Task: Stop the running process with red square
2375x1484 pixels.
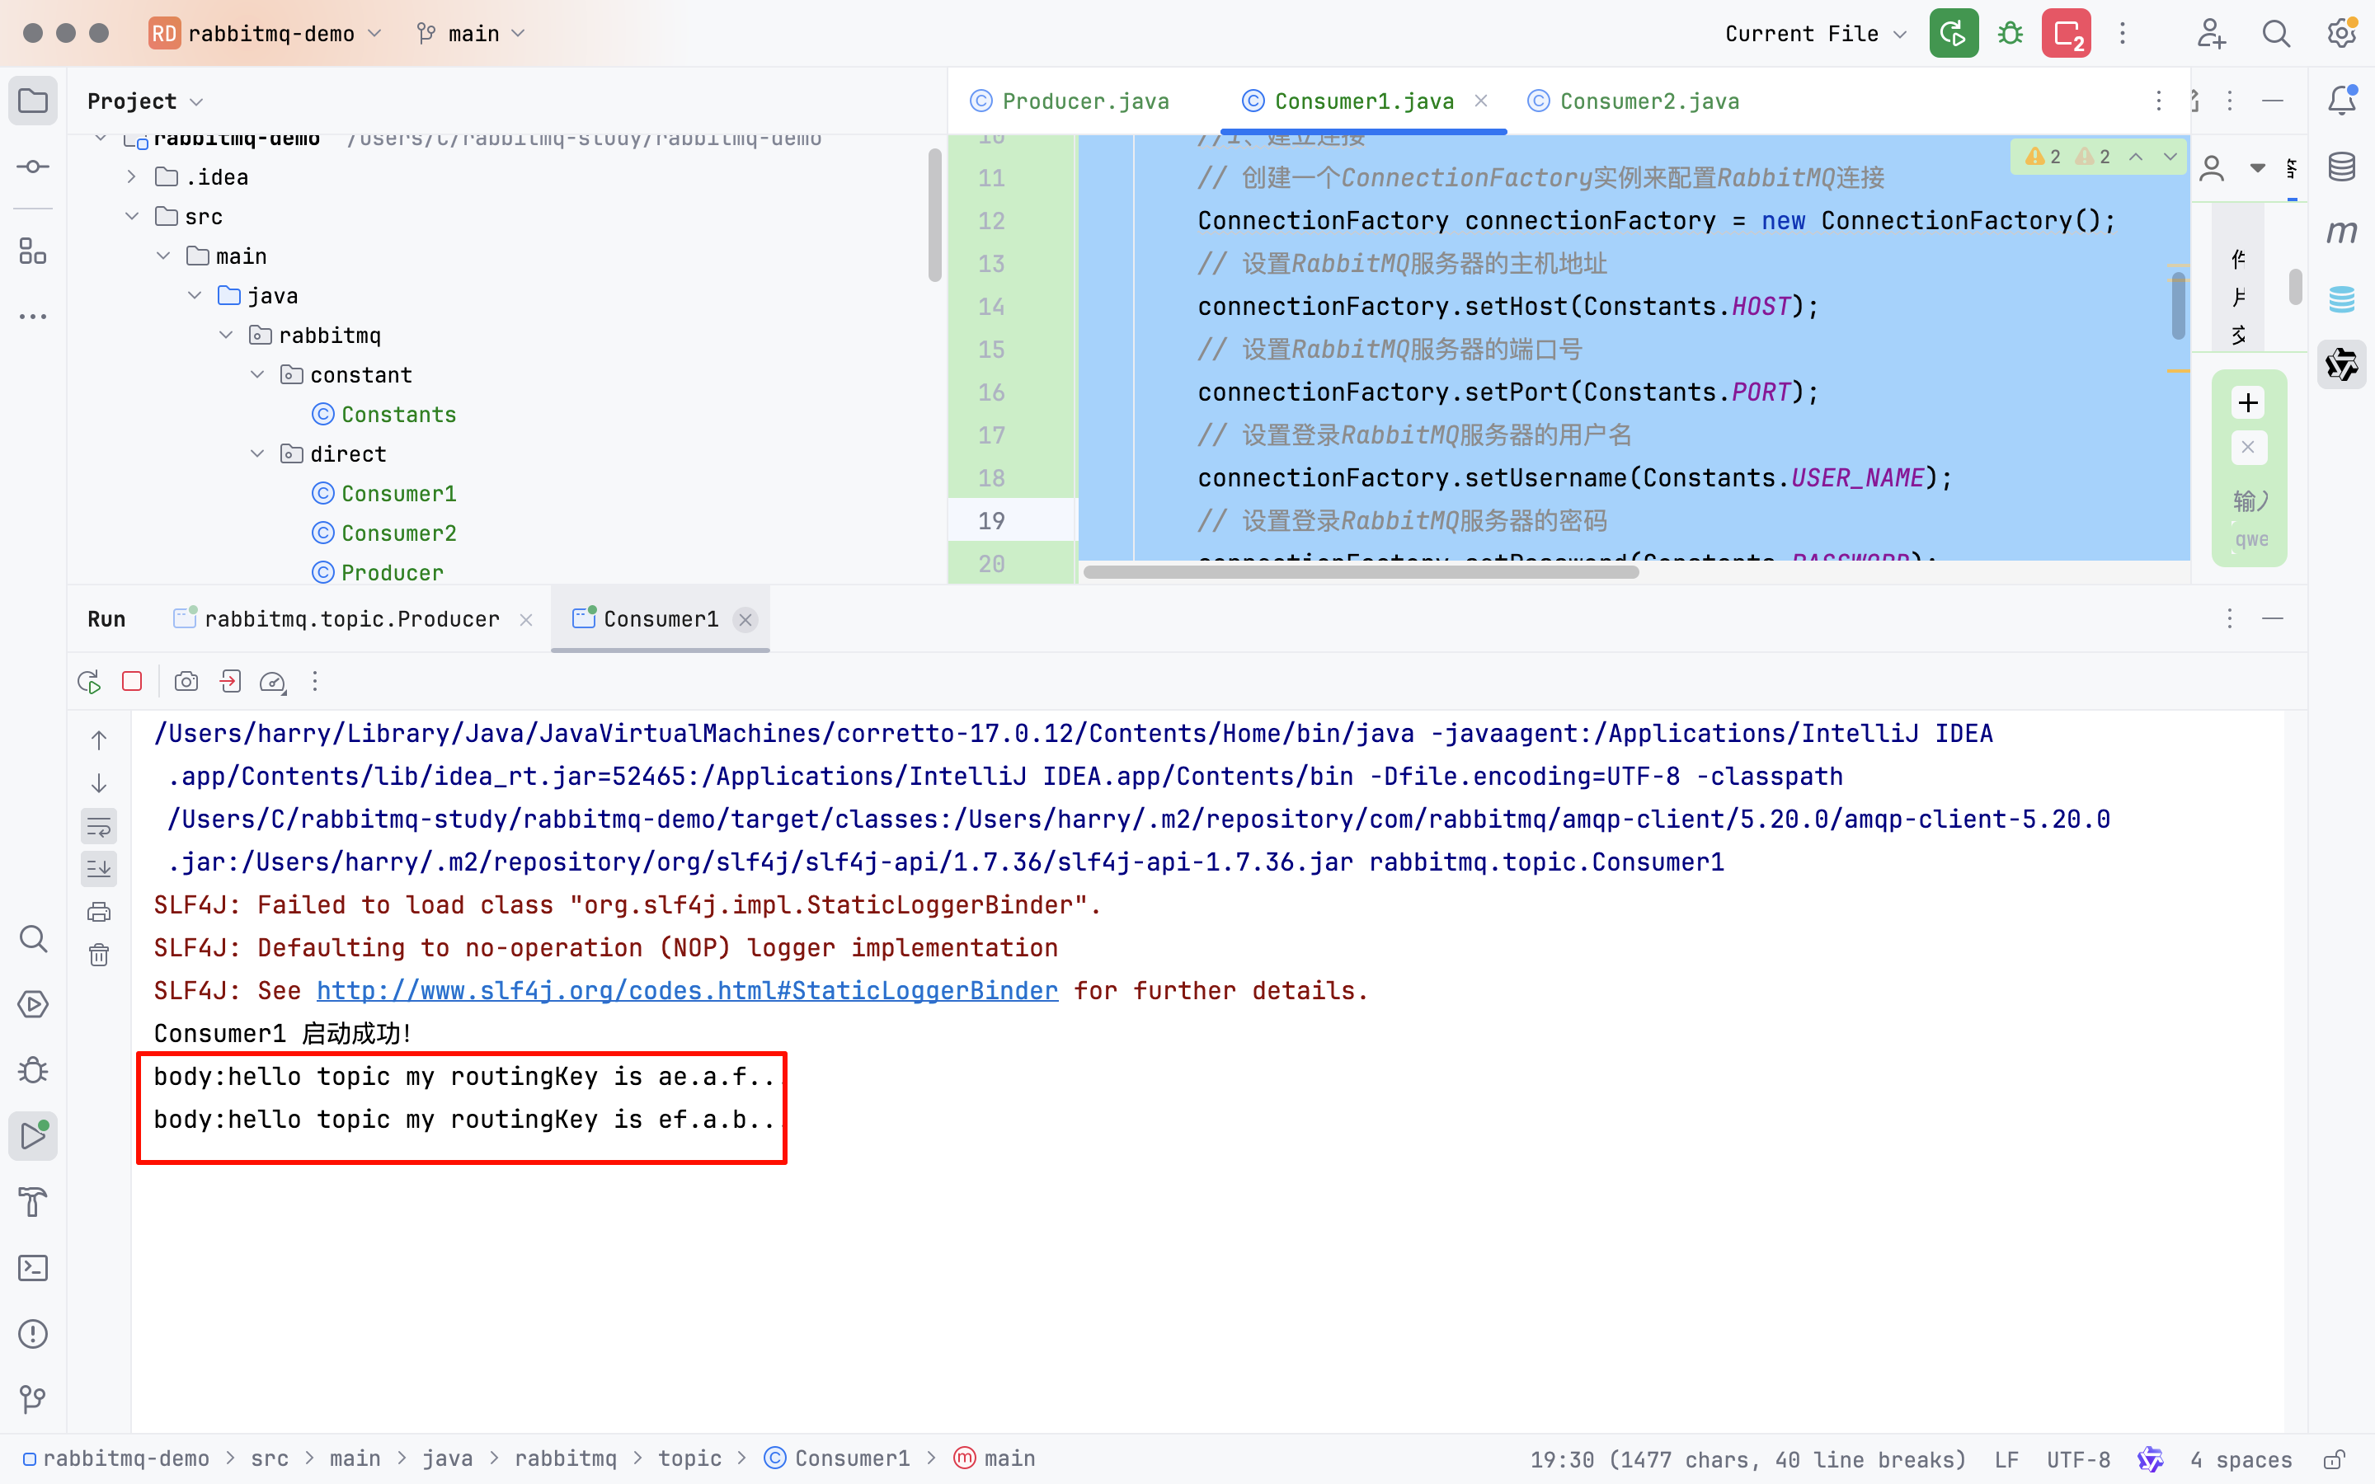Action: pyautogui.click(x=133, y=681)
